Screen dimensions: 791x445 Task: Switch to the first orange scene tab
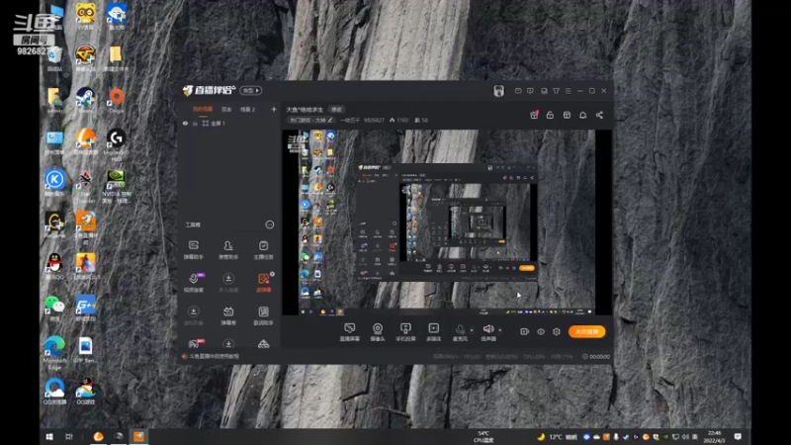(x=203, y=109)
